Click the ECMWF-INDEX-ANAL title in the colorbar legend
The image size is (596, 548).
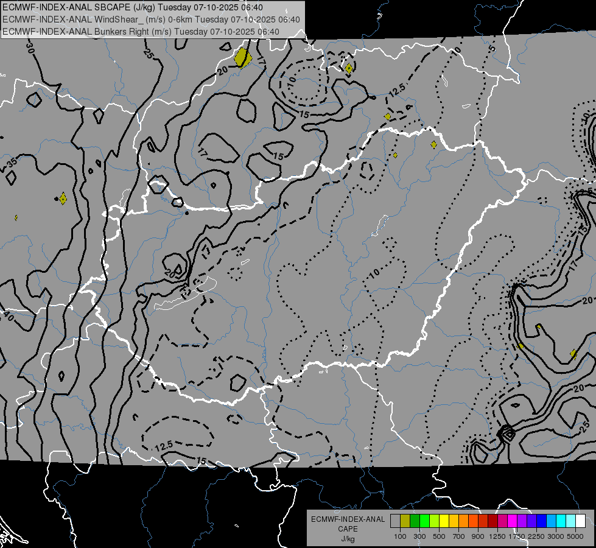348,519
